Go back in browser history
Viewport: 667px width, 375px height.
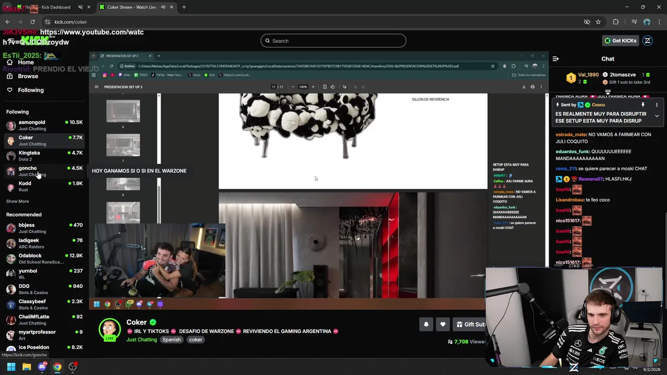7,22
